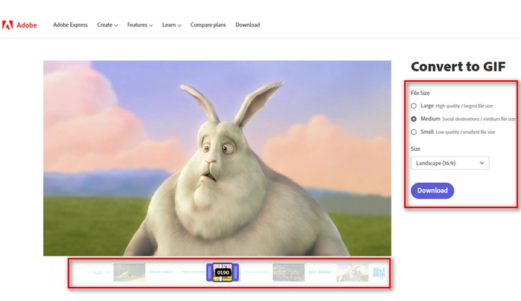The image size is (521, 301).
Task: Select the bunny face thumbnail in timeline
Action: point(352,272)
